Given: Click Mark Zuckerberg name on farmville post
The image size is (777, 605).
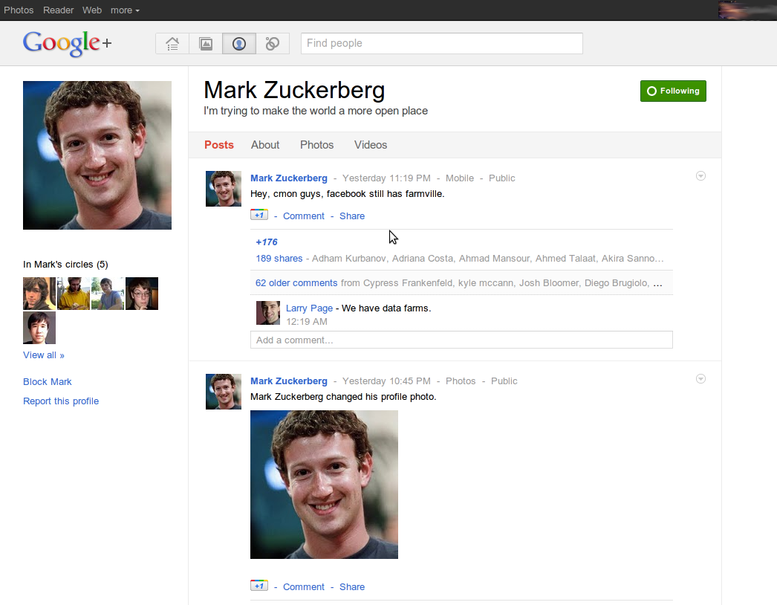Looking at the screenshot, I should [x=289, y=178].
